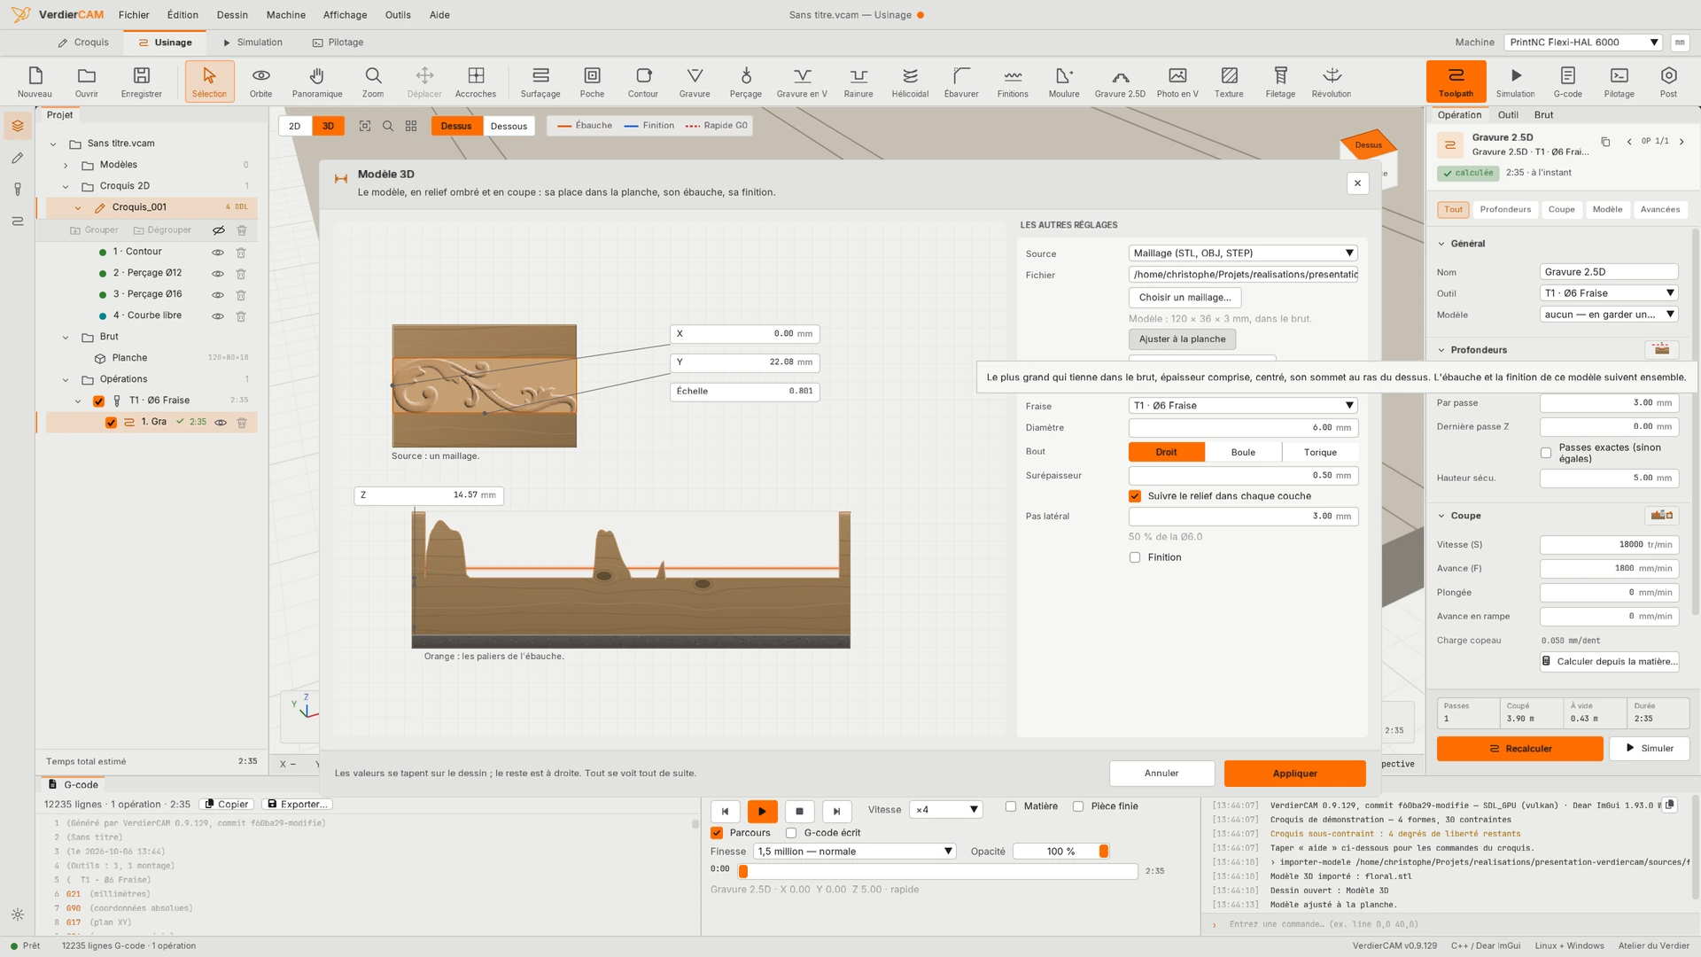The height and width of the screenshot is (957, 1701).
Task: Open the Ébavurer deburring tool
Action: 961,82
